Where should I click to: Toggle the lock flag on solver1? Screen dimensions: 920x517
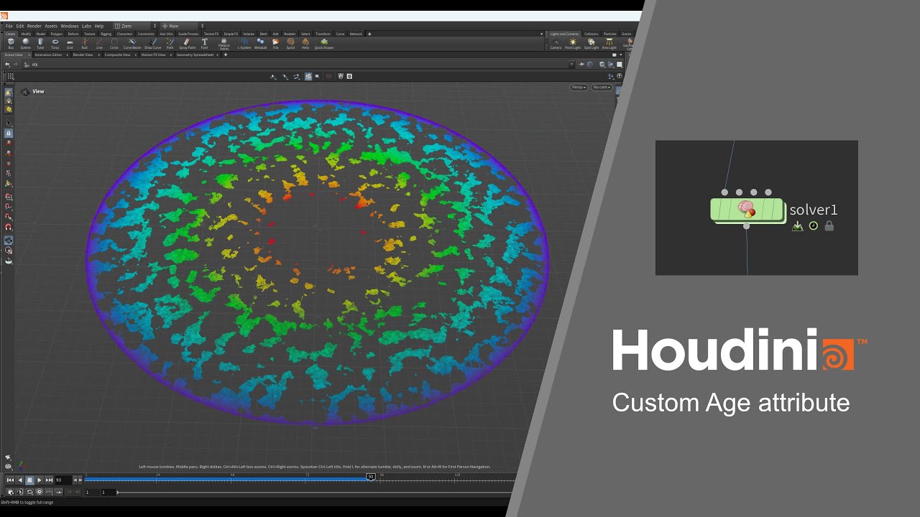click(829, 226)
